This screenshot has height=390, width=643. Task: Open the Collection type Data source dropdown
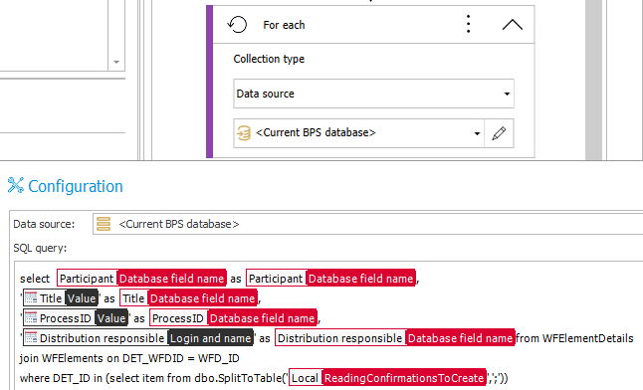point(373,94)
